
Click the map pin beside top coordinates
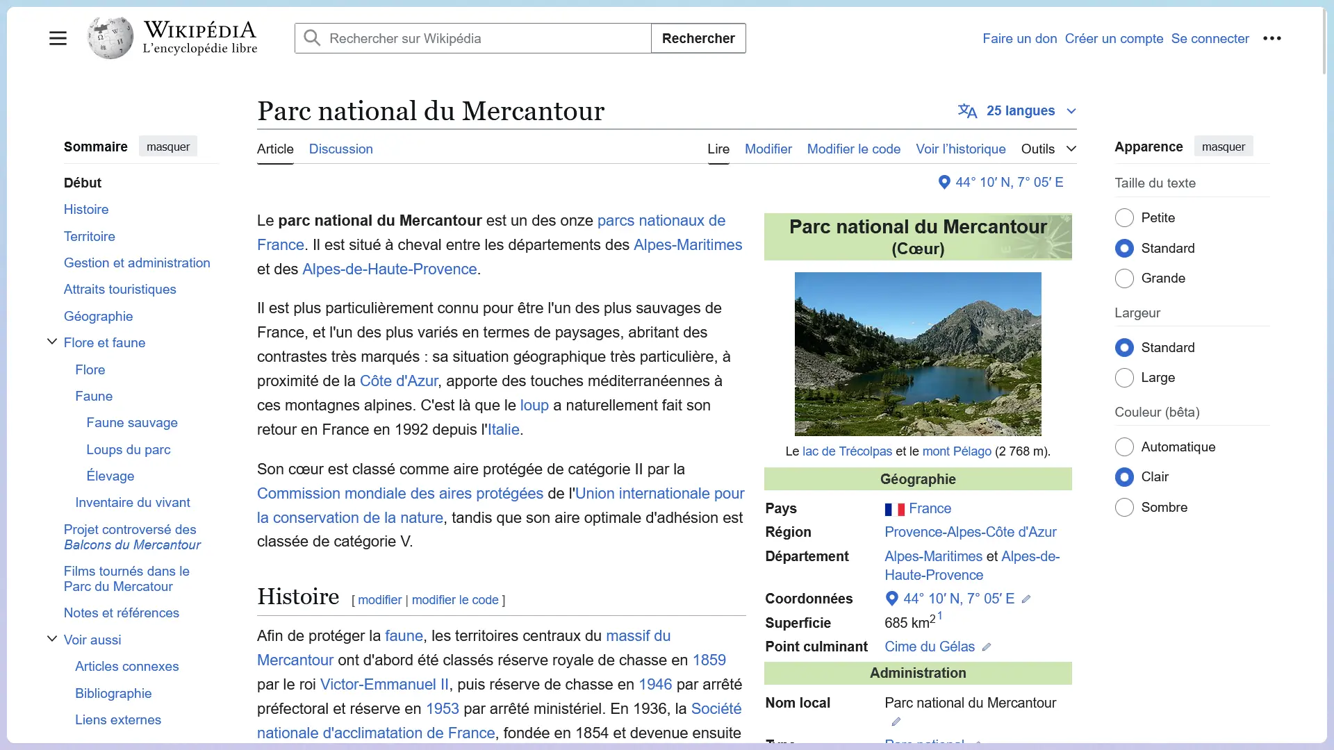click(x=944, y=182)
